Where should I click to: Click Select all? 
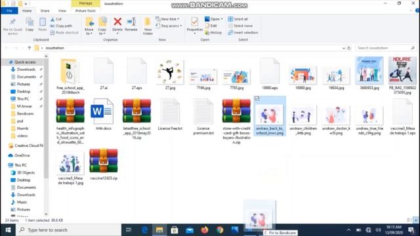(x=238, y=19)
